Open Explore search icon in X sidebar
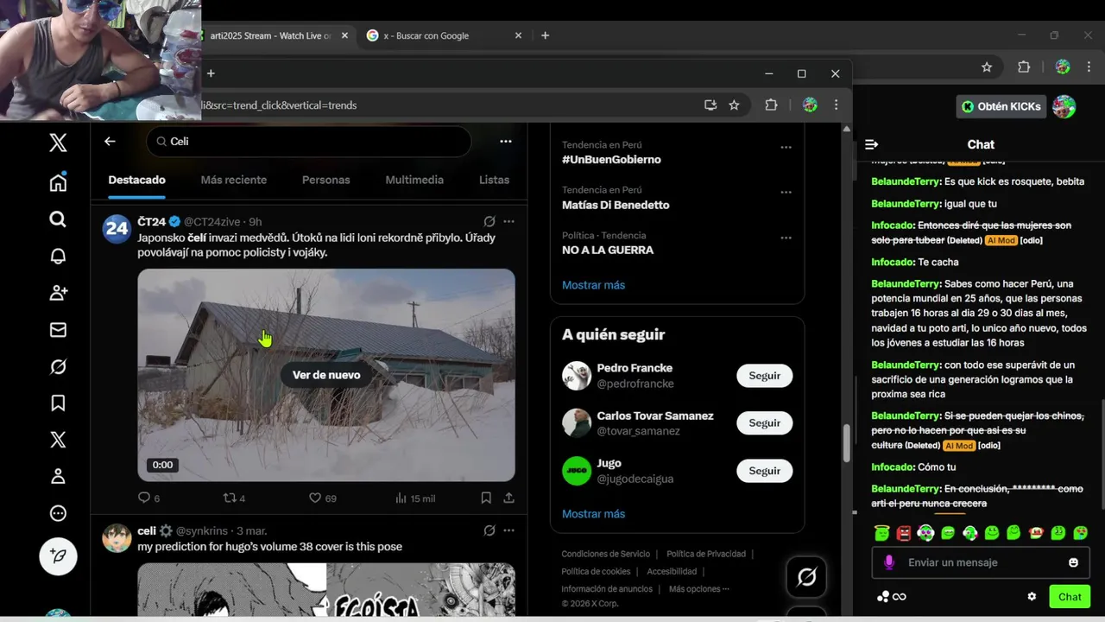 tap(58, 219)
